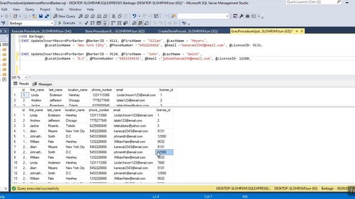The width and height of the screenshot is (355, 199).
Task: Click the Save All icon
Action: pyautogui.click(x=47, y=16)
